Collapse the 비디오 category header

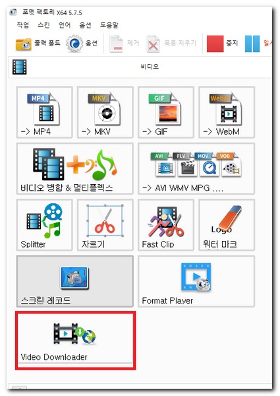tap(140, 67)
